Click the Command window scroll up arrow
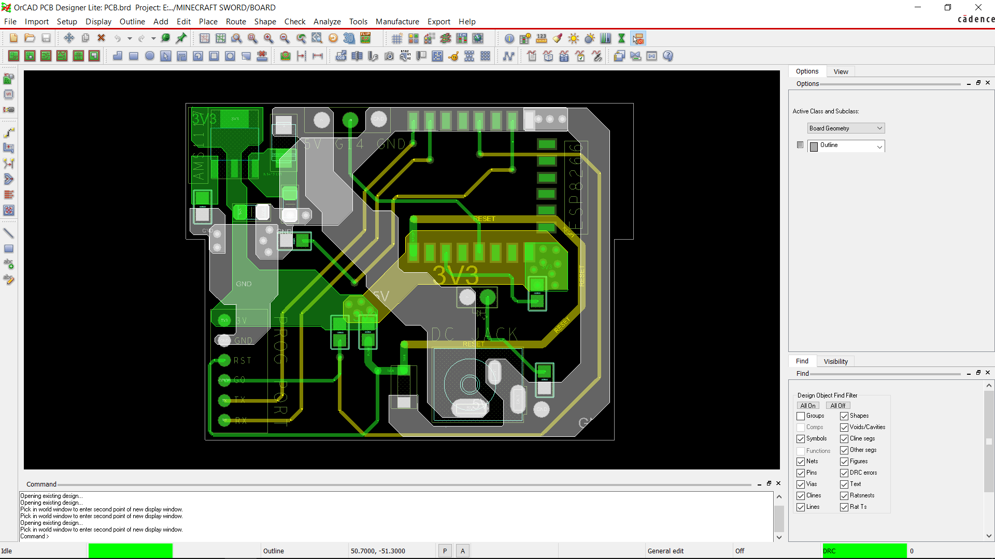 pyautogui.click(x=779, y=497)
